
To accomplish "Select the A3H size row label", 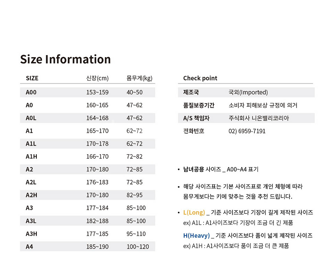I will point(31,234).
